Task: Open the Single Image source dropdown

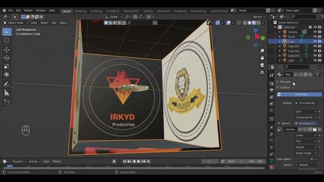Action: coord(306,153)
